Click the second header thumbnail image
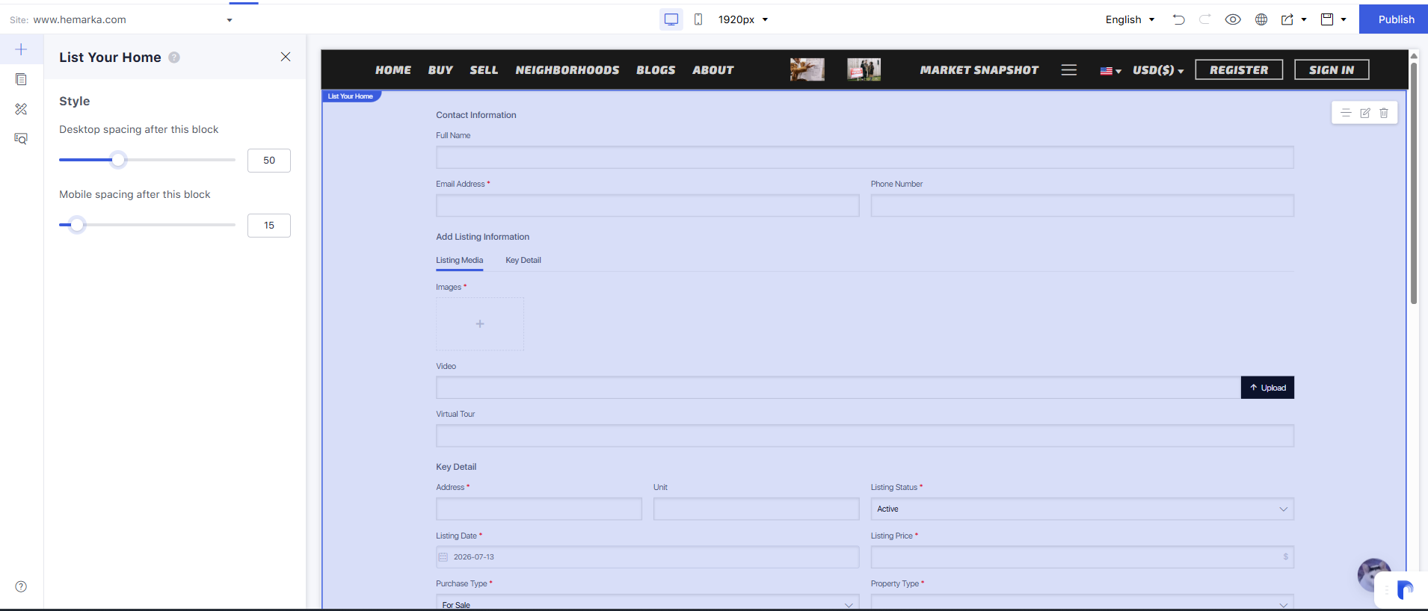1428x611 pixels. [864, 69]
